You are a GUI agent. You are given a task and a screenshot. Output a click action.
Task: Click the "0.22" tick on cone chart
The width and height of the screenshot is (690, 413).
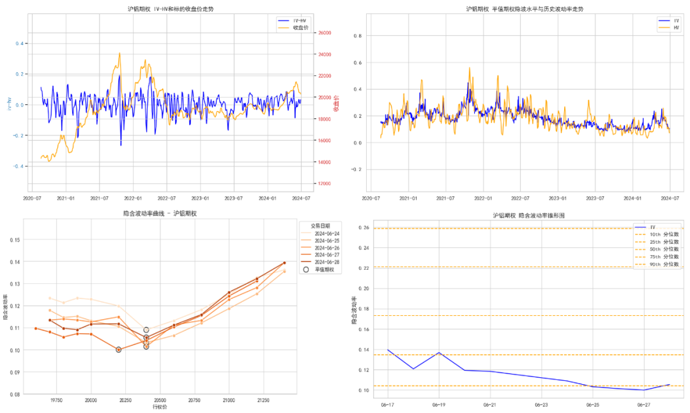tap(364, 268)
